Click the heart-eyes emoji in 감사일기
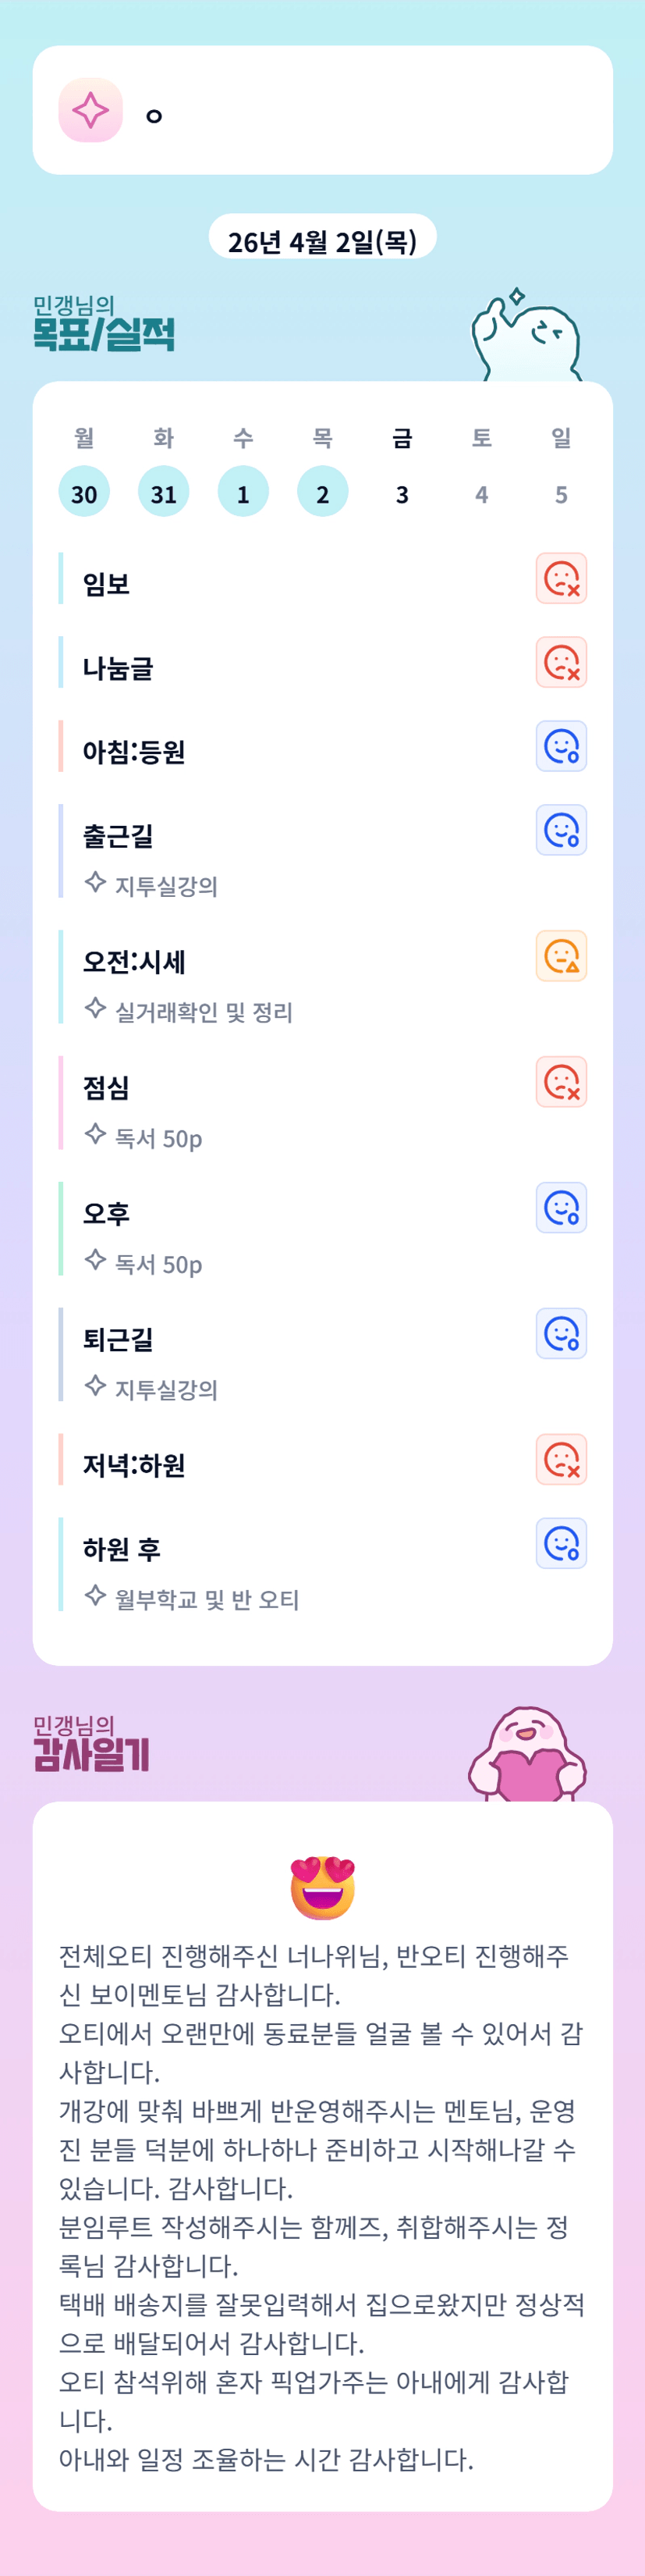This screenshot has width=645, height=2576. (323, 1888)
